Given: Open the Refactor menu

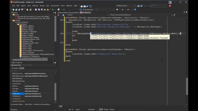Looking at the screenshot, I should (x=35, y=6).
